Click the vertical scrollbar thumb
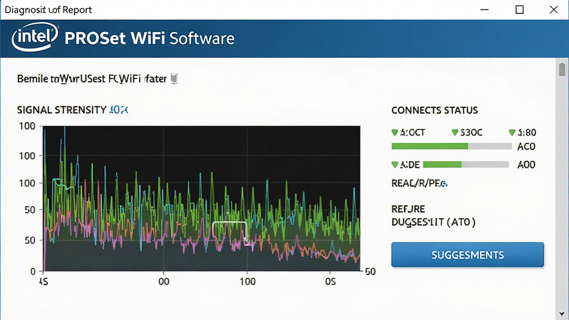 point(562,69)
